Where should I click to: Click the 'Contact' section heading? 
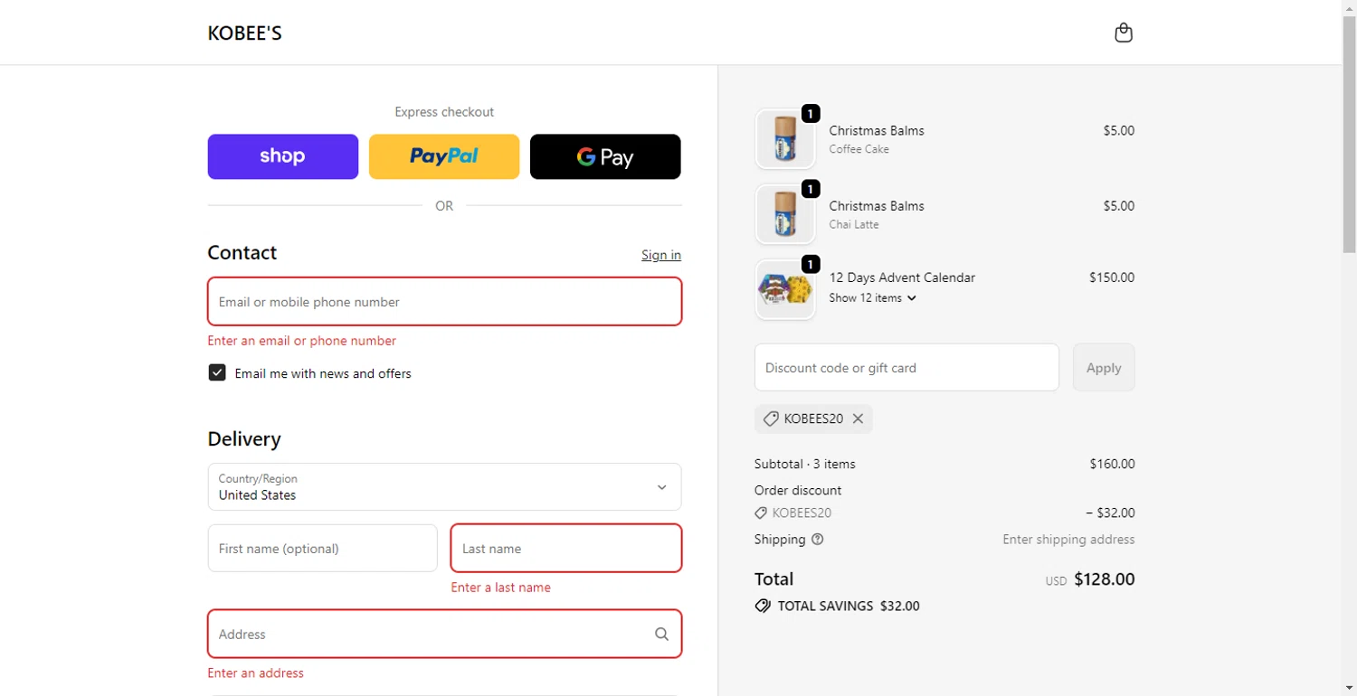242,252
